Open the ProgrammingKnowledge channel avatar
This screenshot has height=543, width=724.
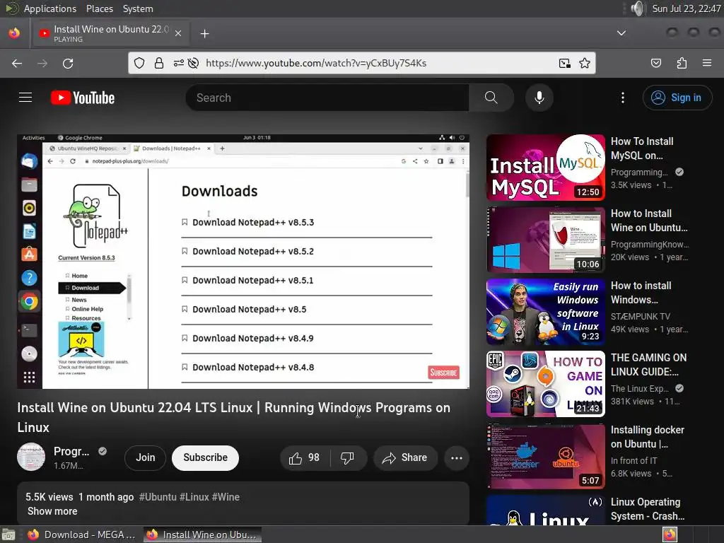click(x=31, y=457)
